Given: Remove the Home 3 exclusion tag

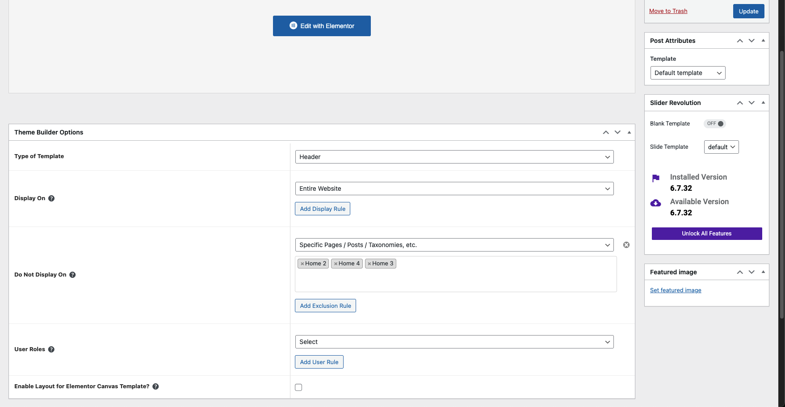Looking at the screenshot, I should point(369,264).
